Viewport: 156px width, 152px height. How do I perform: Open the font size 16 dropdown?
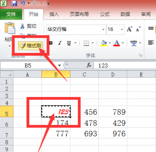point(122,29)
